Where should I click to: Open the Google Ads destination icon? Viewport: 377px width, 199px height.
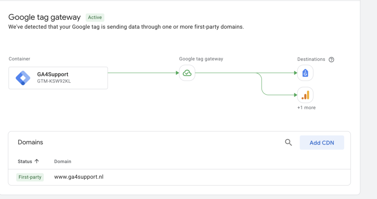305,73
